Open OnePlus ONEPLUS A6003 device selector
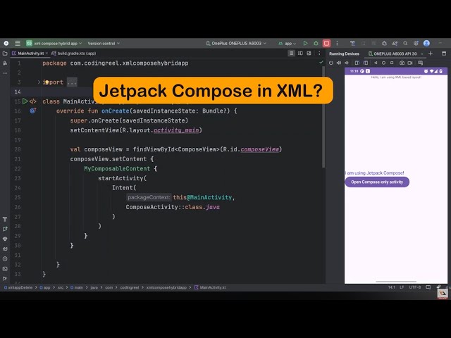The width and height of the screenshot is (451, 338). click(236, 44)
